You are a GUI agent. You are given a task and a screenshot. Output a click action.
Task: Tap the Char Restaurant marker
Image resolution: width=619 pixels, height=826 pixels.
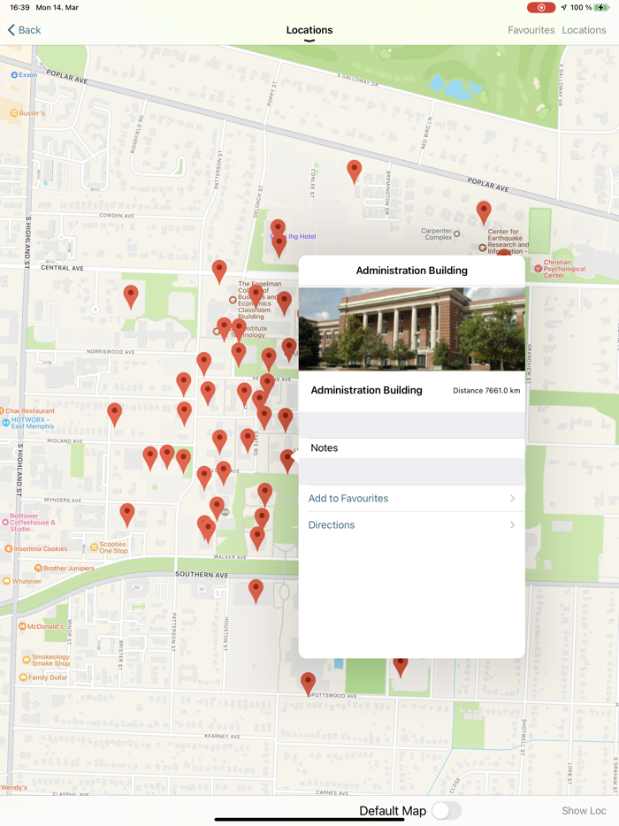27,410
